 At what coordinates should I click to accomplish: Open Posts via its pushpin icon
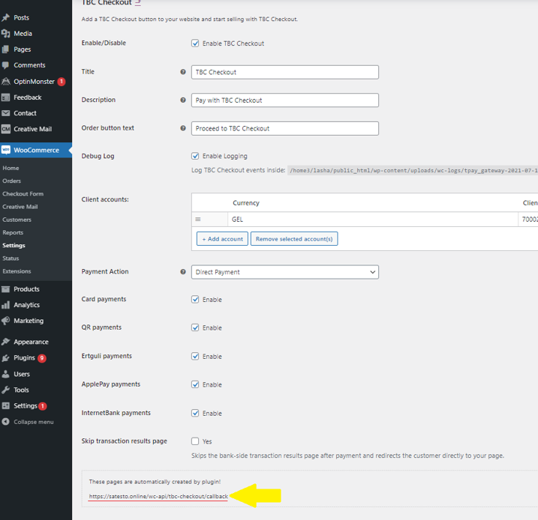5,17
